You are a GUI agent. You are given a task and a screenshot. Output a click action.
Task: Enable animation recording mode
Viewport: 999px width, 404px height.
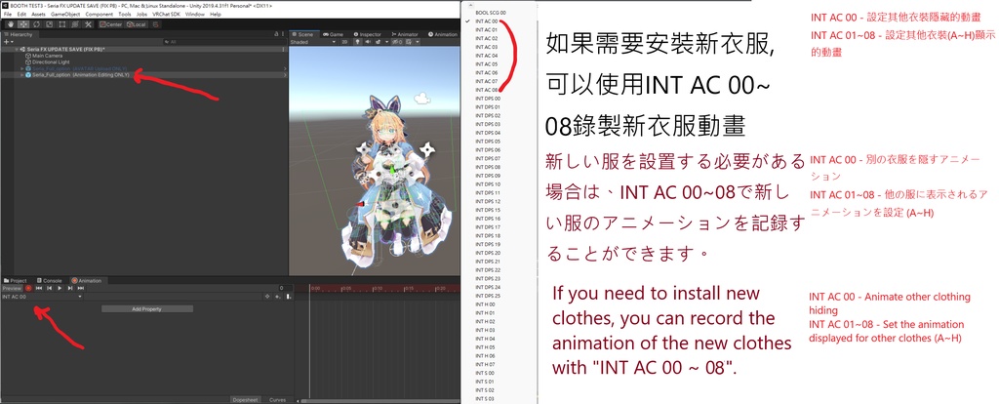[x=28, y=288]
